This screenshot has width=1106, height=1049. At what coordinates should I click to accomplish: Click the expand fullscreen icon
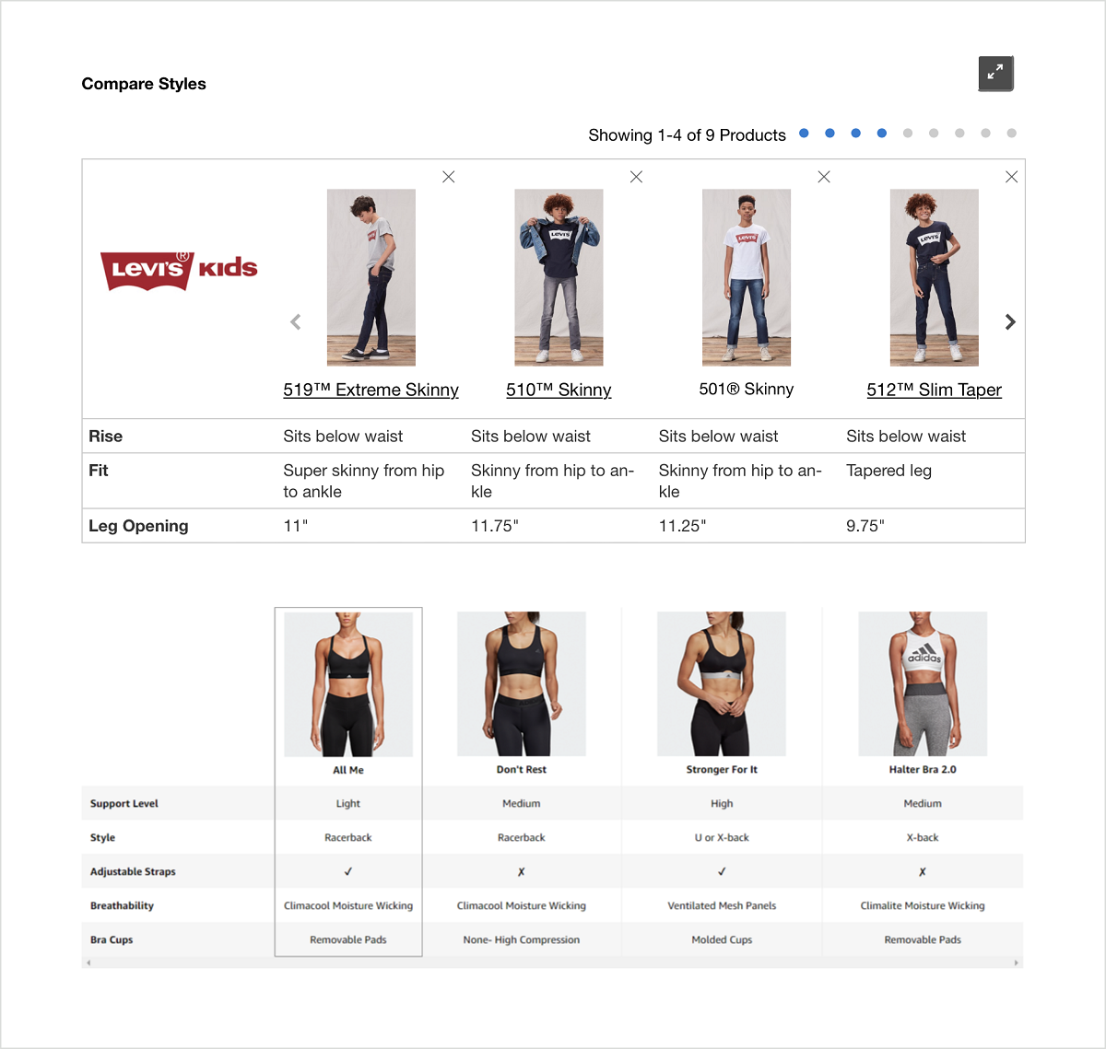pos(995,73)
